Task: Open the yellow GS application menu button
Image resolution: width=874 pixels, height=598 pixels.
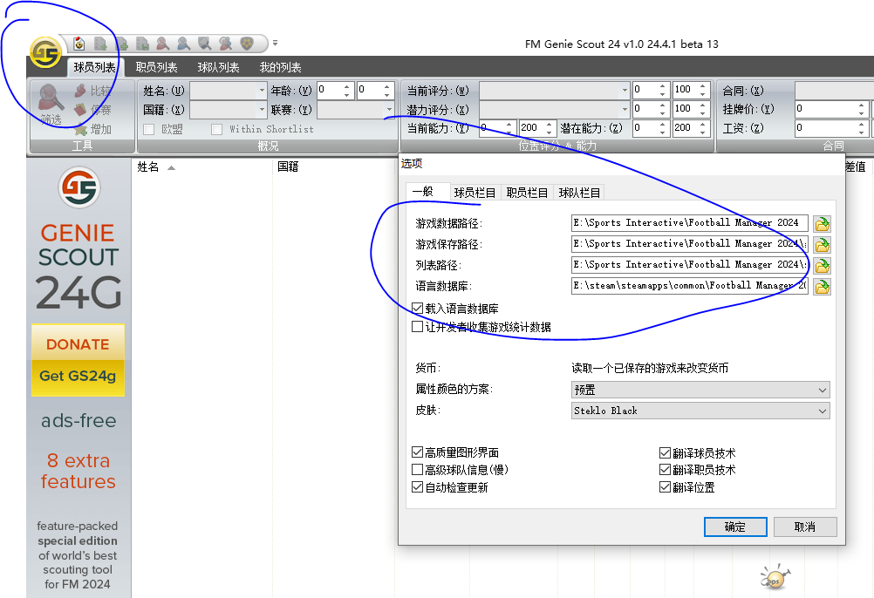Action: (45, 52)
